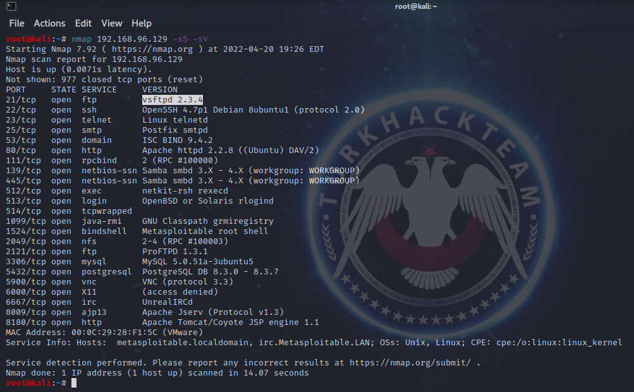Viewport: 634px width, 392px height.
Task: Click PostgreSQL DB 8.3.0 - 8.3.7 text
Action: [x=210, y=272]
